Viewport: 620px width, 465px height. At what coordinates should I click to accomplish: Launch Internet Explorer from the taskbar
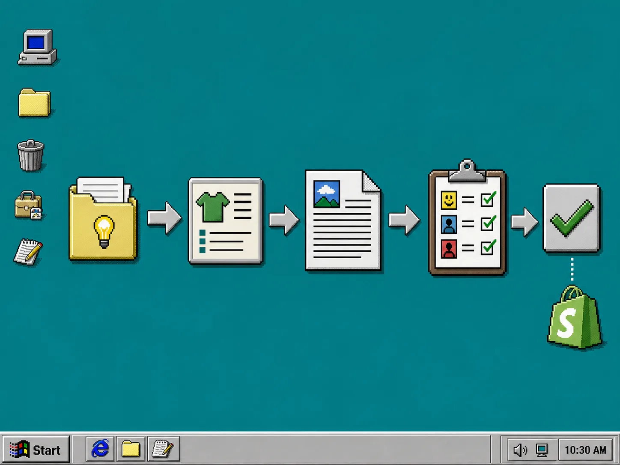(x=100, y=449)
